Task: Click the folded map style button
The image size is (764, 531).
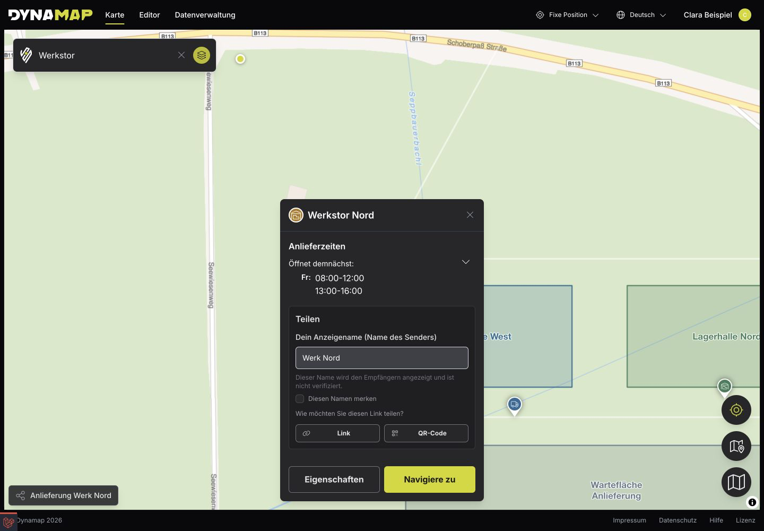Action: coord(736,482)
